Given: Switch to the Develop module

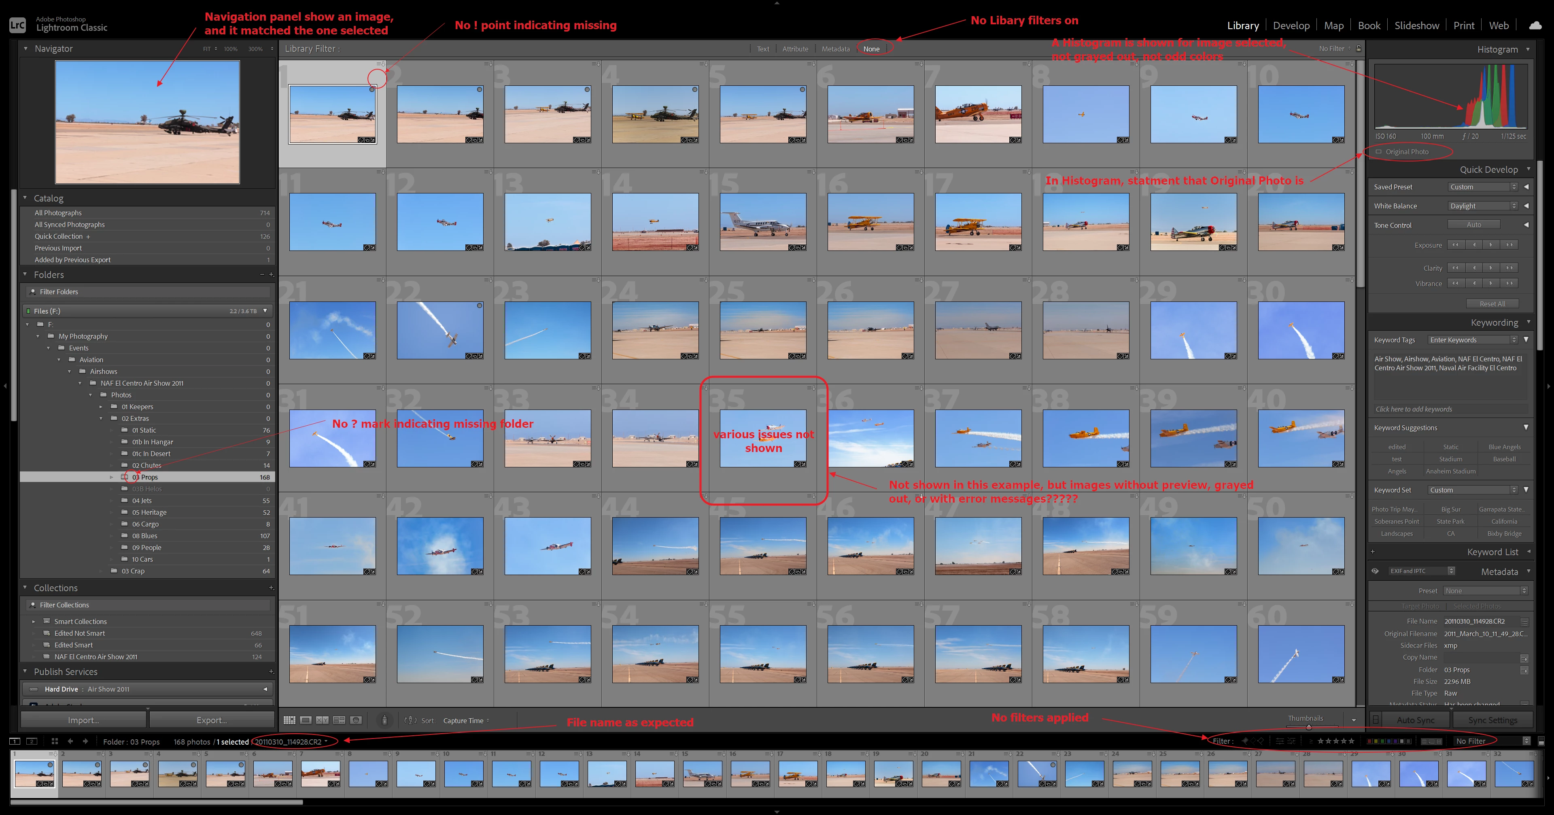Looking at the screenshot, I should tap(1291, 25).
